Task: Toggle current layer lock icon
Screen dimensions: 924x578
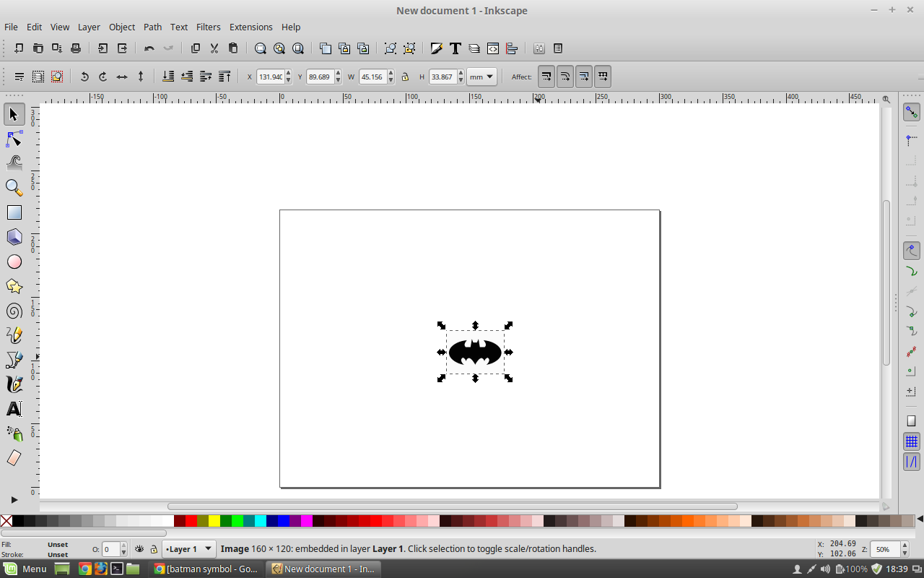Action: pos(154,549)
